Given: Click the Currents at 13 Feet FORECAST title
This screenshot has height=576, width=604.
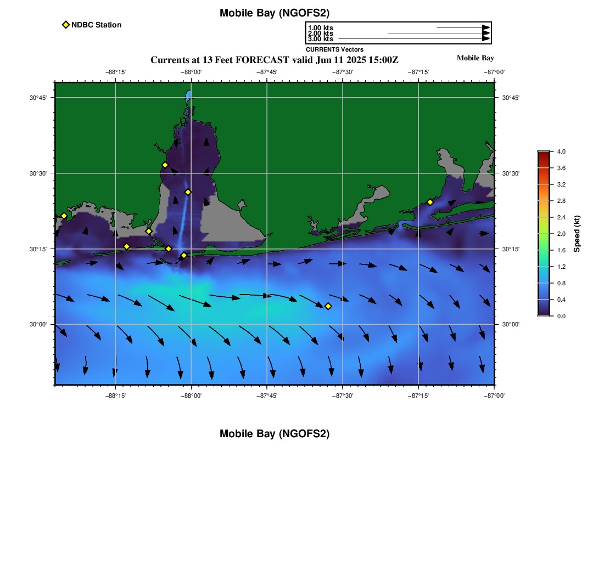Looking at the screenshot, I should pos(275,60).
